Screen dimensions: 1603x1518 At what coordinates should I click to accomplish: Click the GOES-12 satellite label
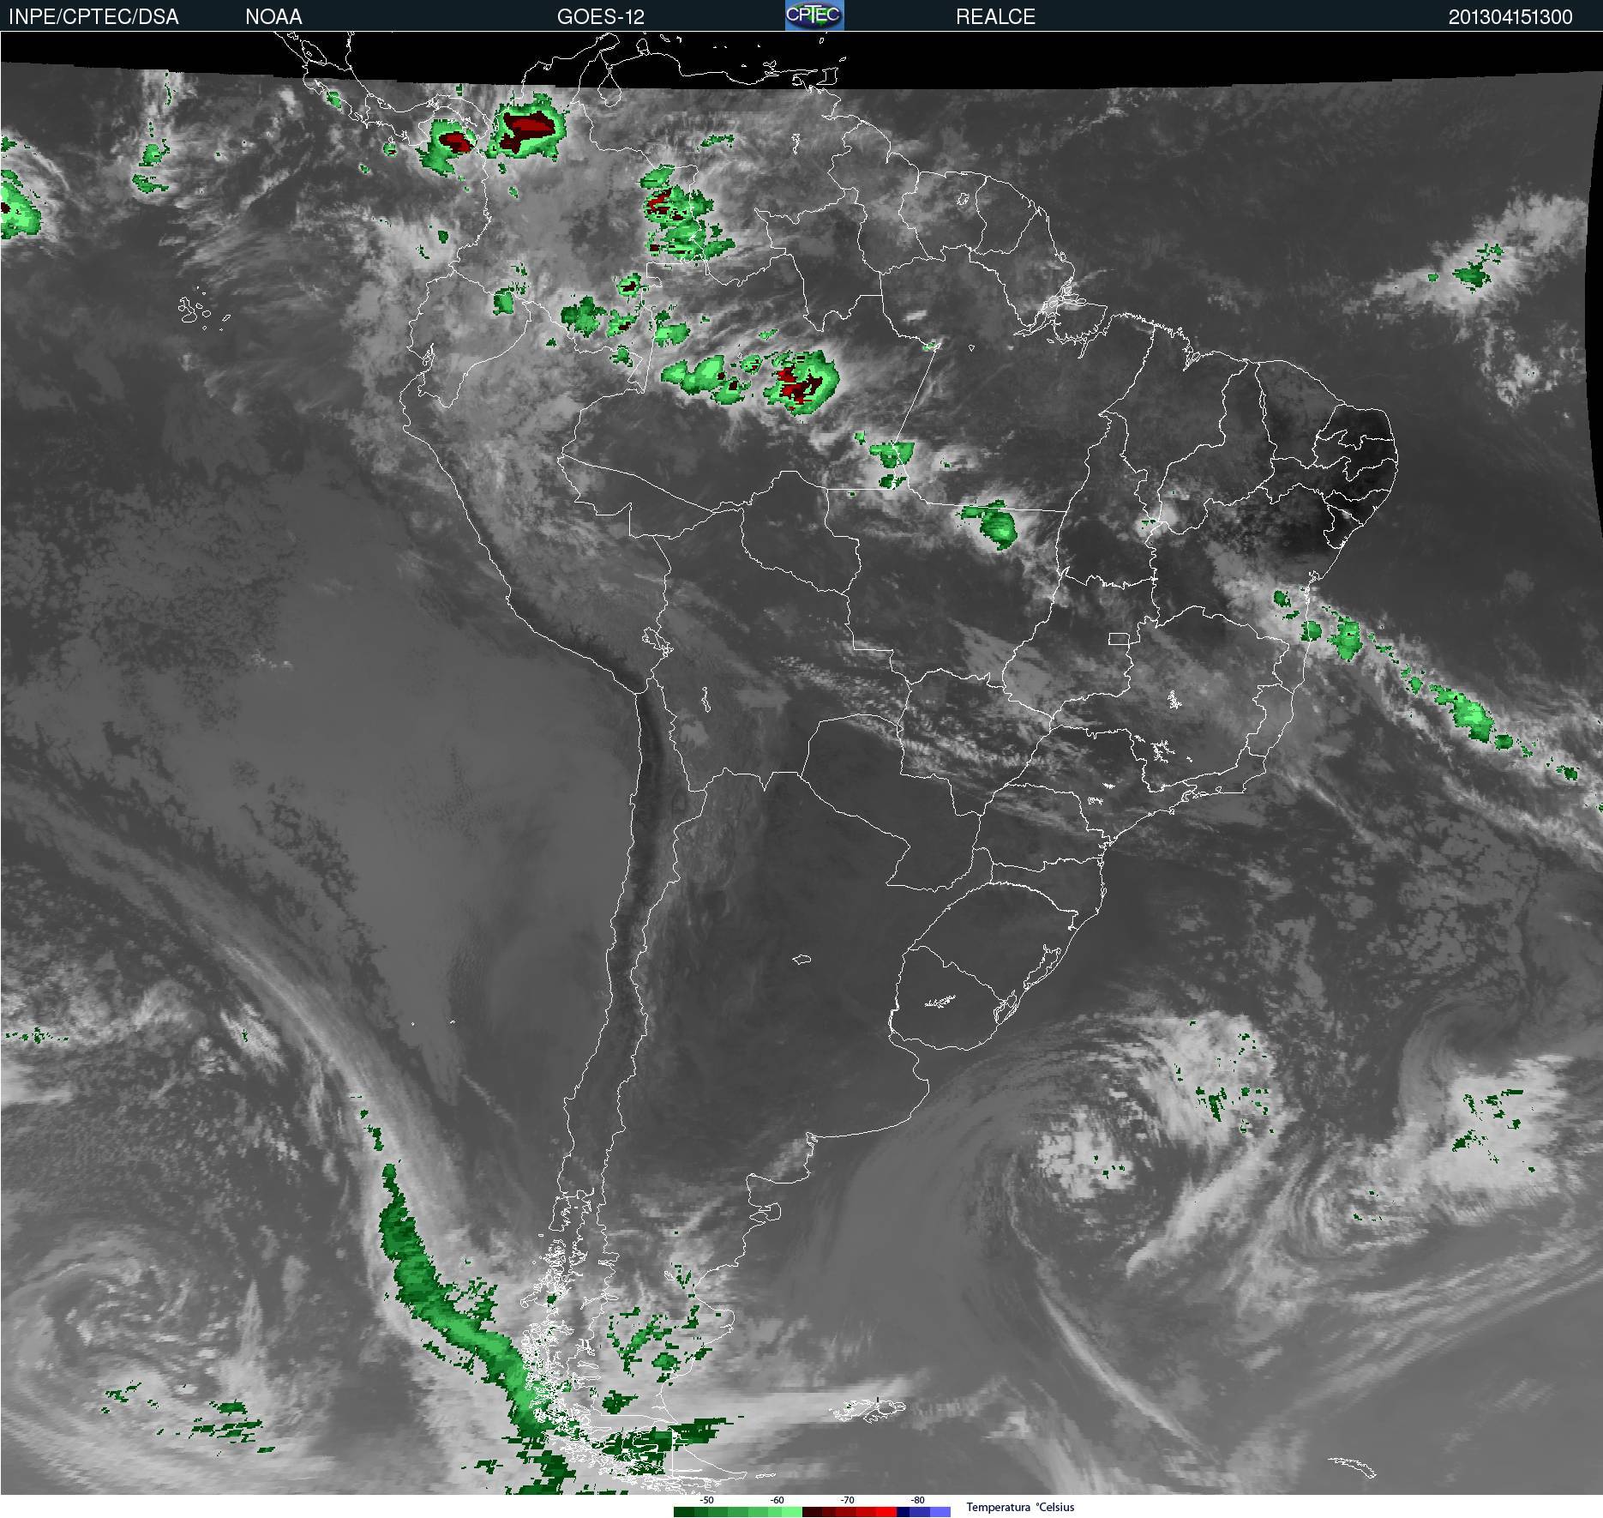pos(601,17)
